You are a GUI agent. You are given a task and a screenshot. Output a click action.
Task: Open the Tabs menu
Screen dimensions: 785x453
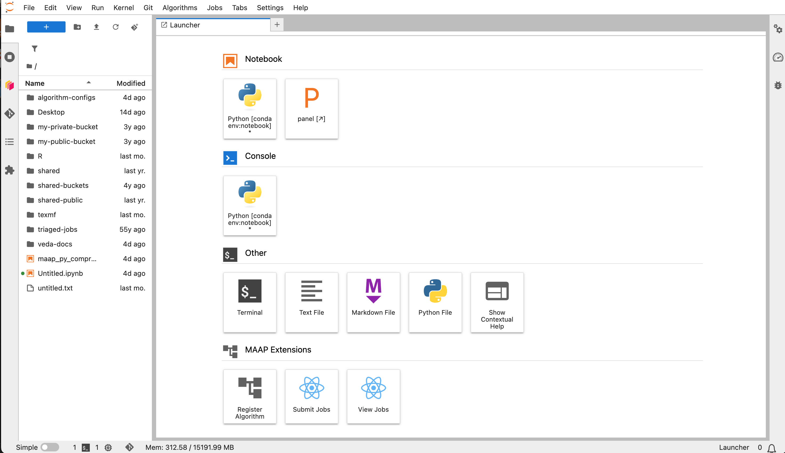tap(240, 7)
